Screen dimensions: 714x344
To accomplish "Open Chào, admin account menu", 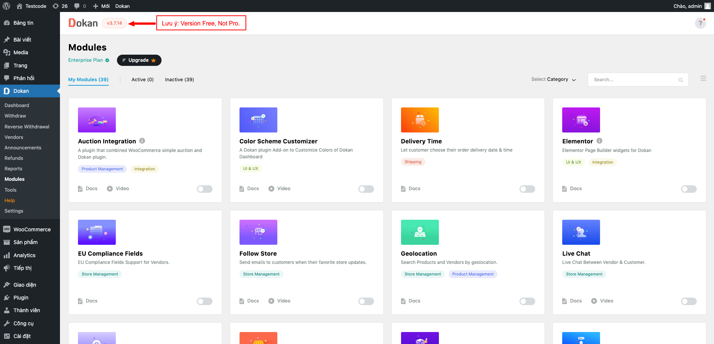I will [x=692, y=6].
